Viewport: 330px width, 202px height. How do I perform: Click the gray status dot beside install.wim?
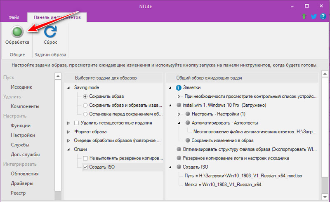(x=179, y=105)
